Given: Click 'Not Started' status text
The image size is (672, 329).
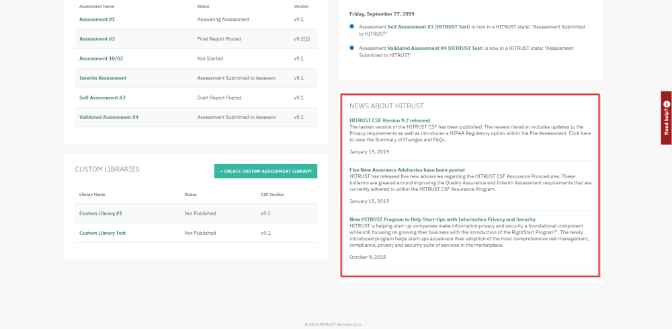Looking at the screenshot, I should pos(210,59).
